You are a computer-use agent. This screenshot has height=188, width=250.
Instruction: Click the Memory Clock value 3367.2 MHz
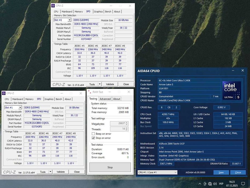pos(166,164)
